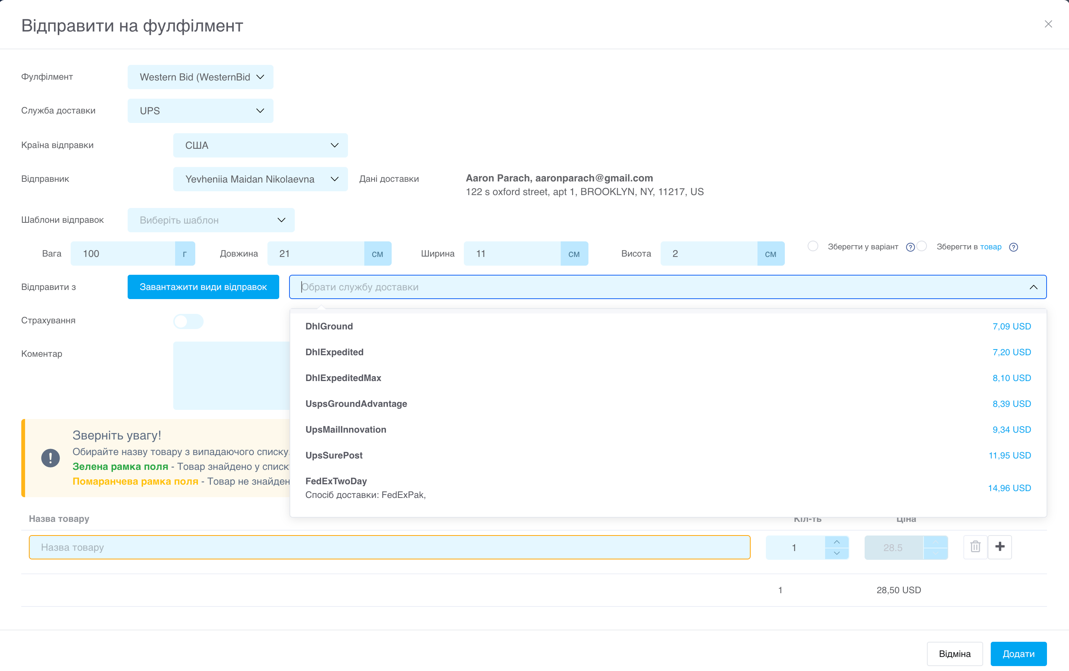This screenshot has height=671, width=1069.
Task: Decrease quantity with down arrow stepper
Action: pyautogui.click(x=837, y=553)
